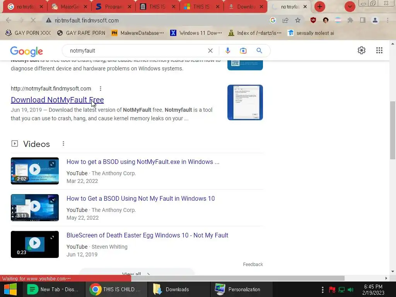Click the Feedback link

(x=253, y=265)
